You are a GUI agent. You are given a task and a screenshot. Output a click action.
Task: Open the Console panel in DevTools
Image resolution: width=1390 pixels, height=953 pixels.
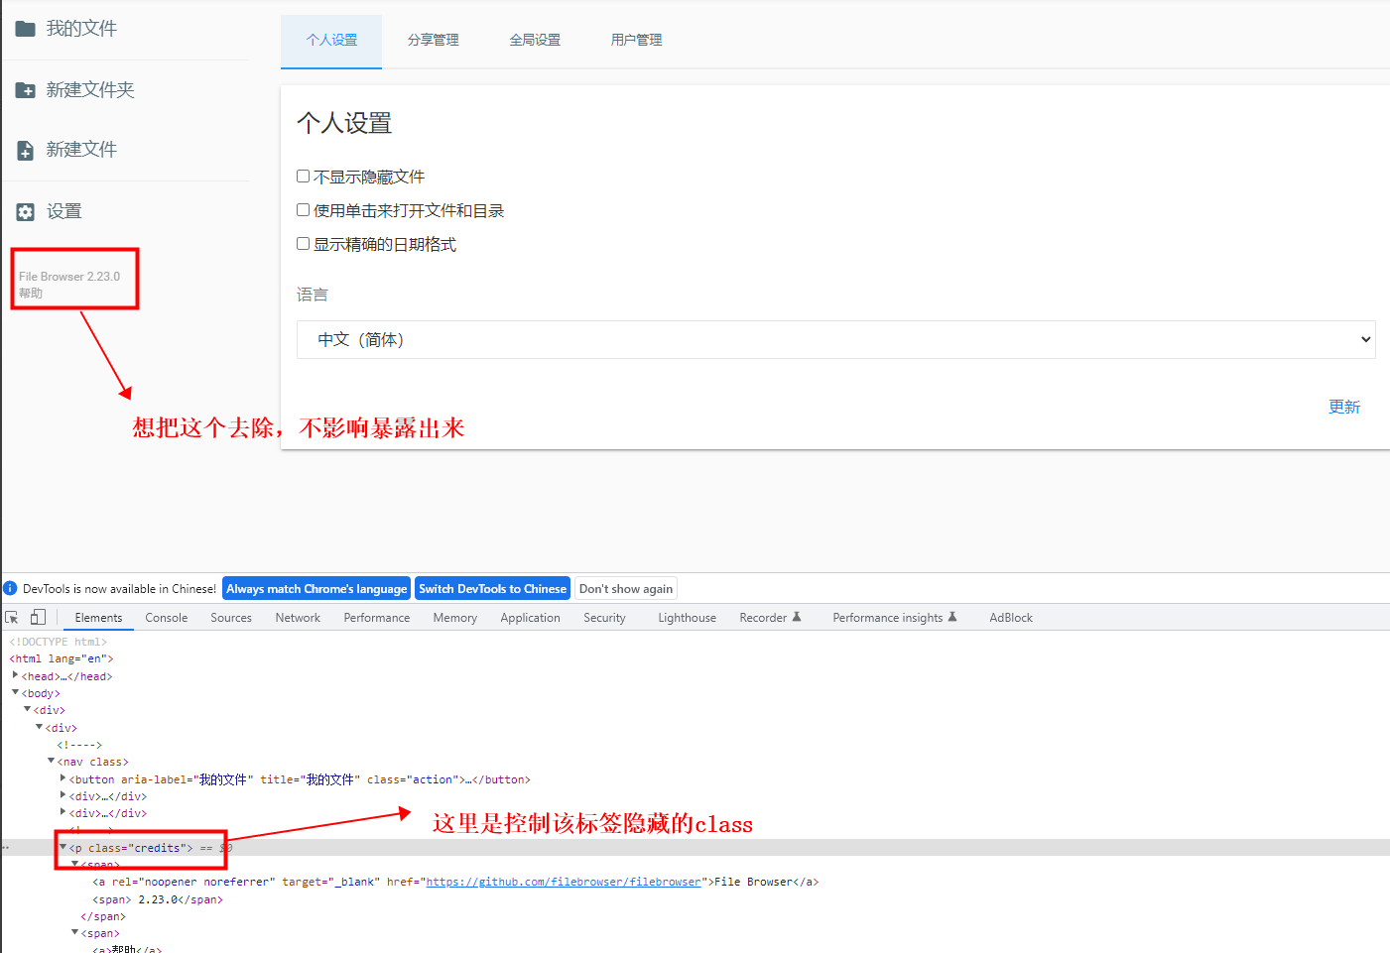coord(166,617)
